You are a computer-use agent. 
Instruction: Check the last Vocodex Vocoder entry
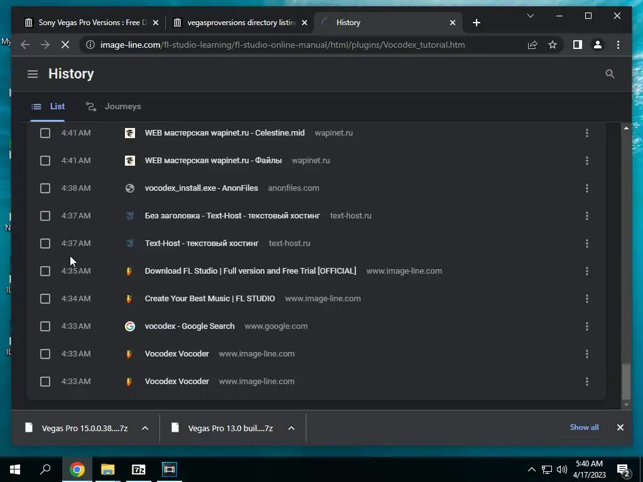pos(45,382)
